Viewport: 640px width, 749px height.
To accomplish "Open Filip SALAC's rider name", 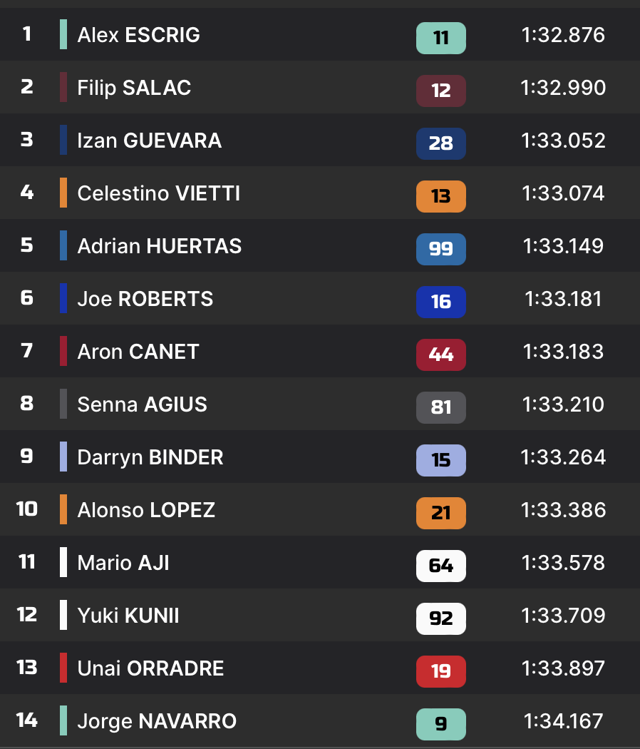I will pyautogui.click(x=134, y=88).
